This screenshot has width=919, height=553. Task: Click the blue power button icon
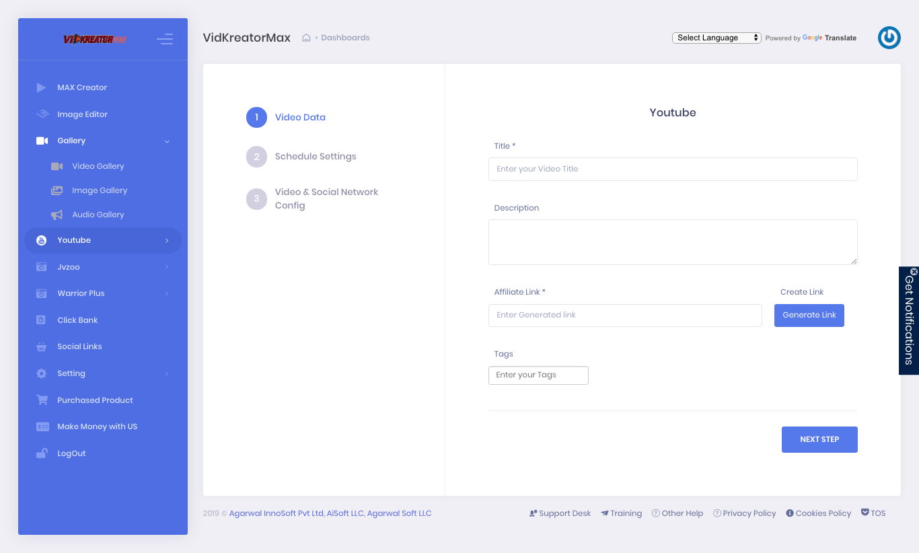click(x=889, y=38)
